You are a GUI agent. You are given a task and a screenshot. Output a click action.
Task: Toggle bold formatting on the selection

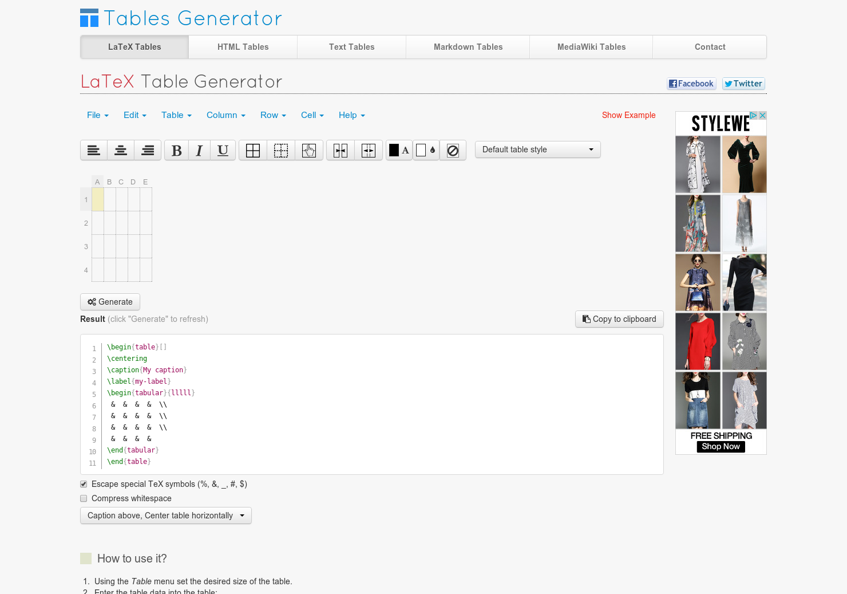tap(176, 150)
